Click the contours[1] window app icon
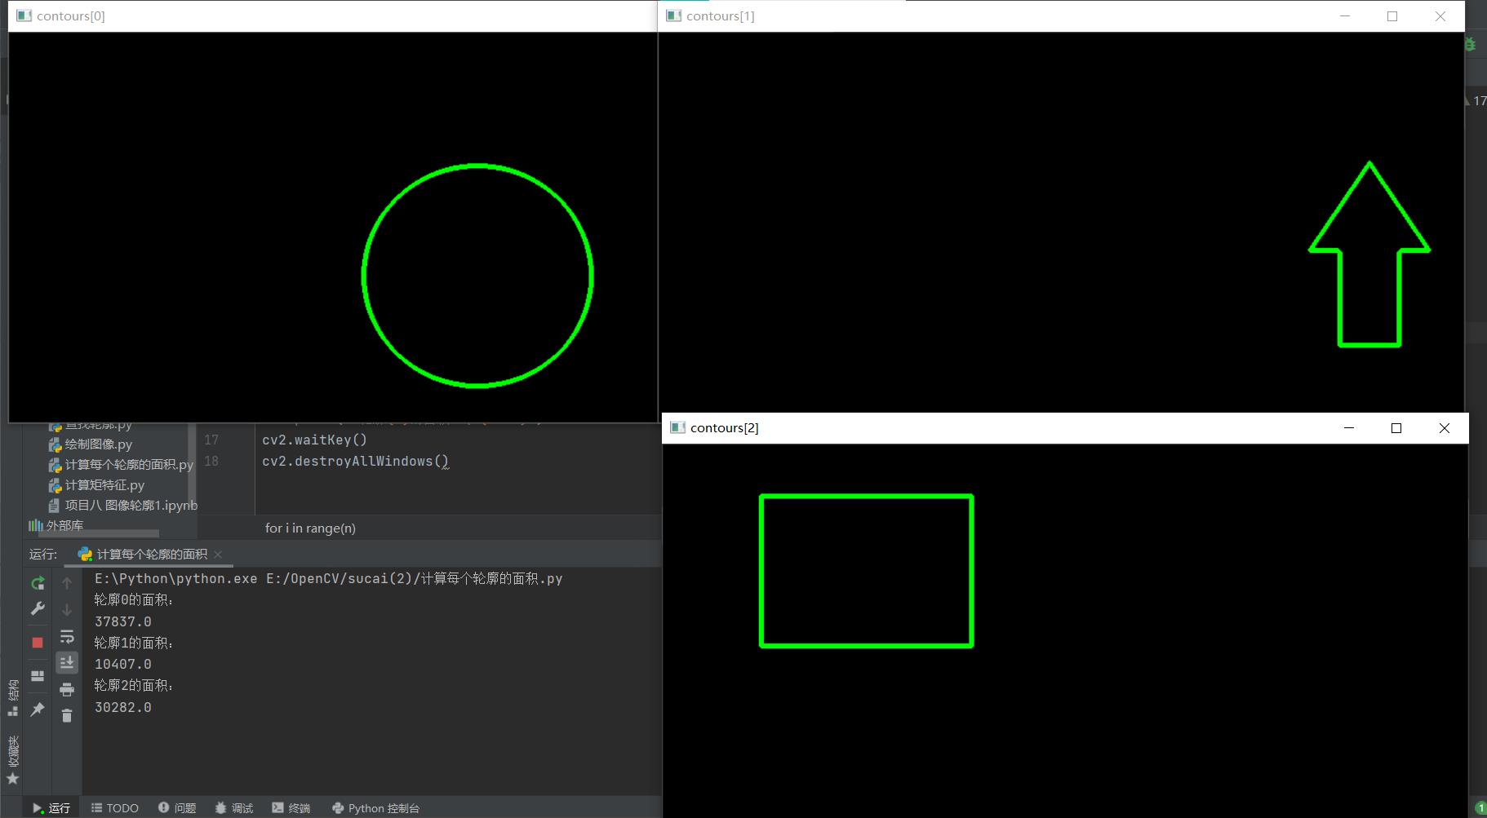 (x=673, y=16)
